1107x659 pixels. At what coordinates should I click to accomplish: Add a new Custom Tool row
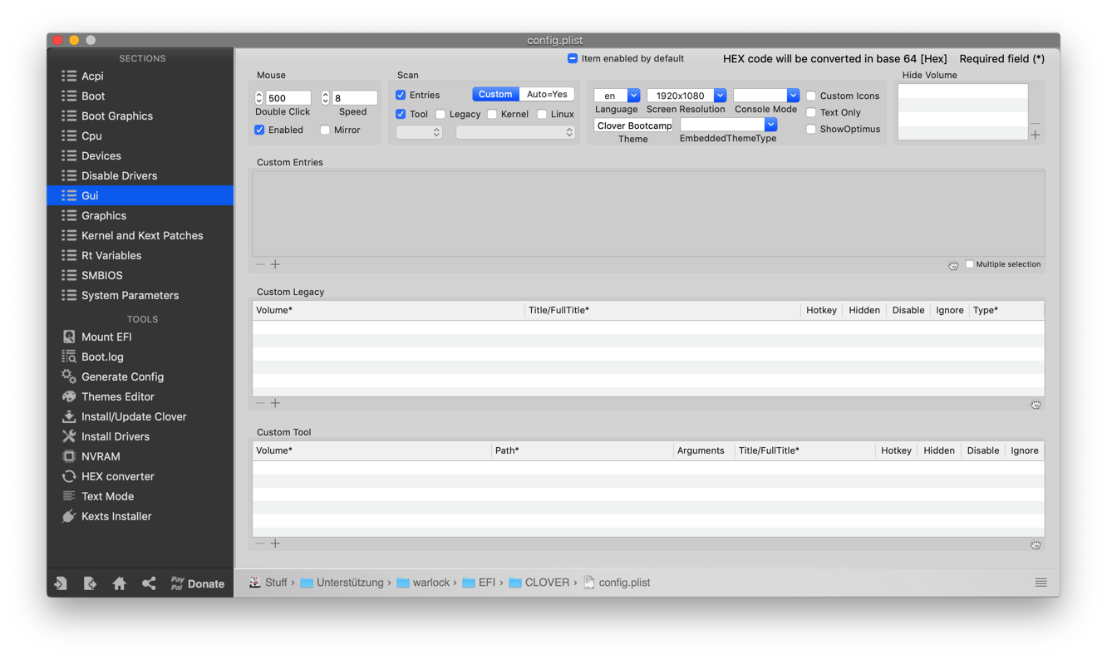(x=275, y=543)
